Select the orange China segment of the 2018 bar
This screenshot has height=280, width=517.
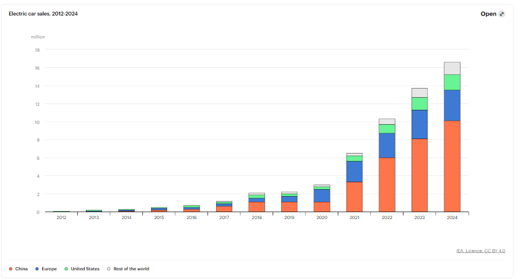pos(257,206)
